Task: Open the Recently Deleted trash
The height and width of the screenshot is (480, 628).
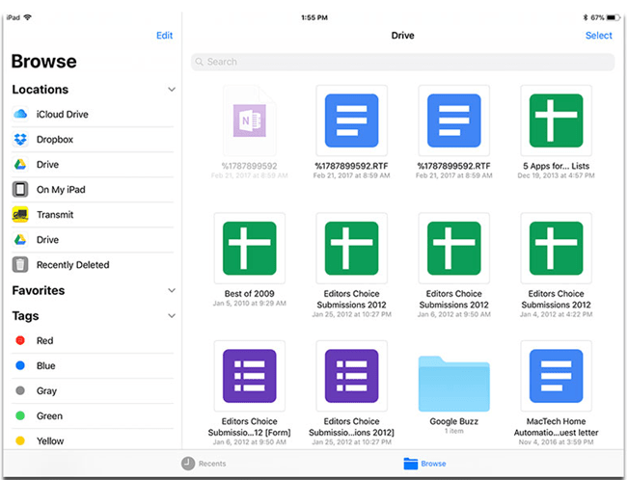Action: 72,265
